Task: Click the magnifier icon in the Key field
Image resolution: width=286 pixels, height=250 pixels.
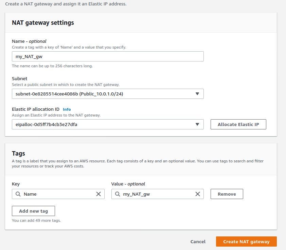Action: point(18,194)
